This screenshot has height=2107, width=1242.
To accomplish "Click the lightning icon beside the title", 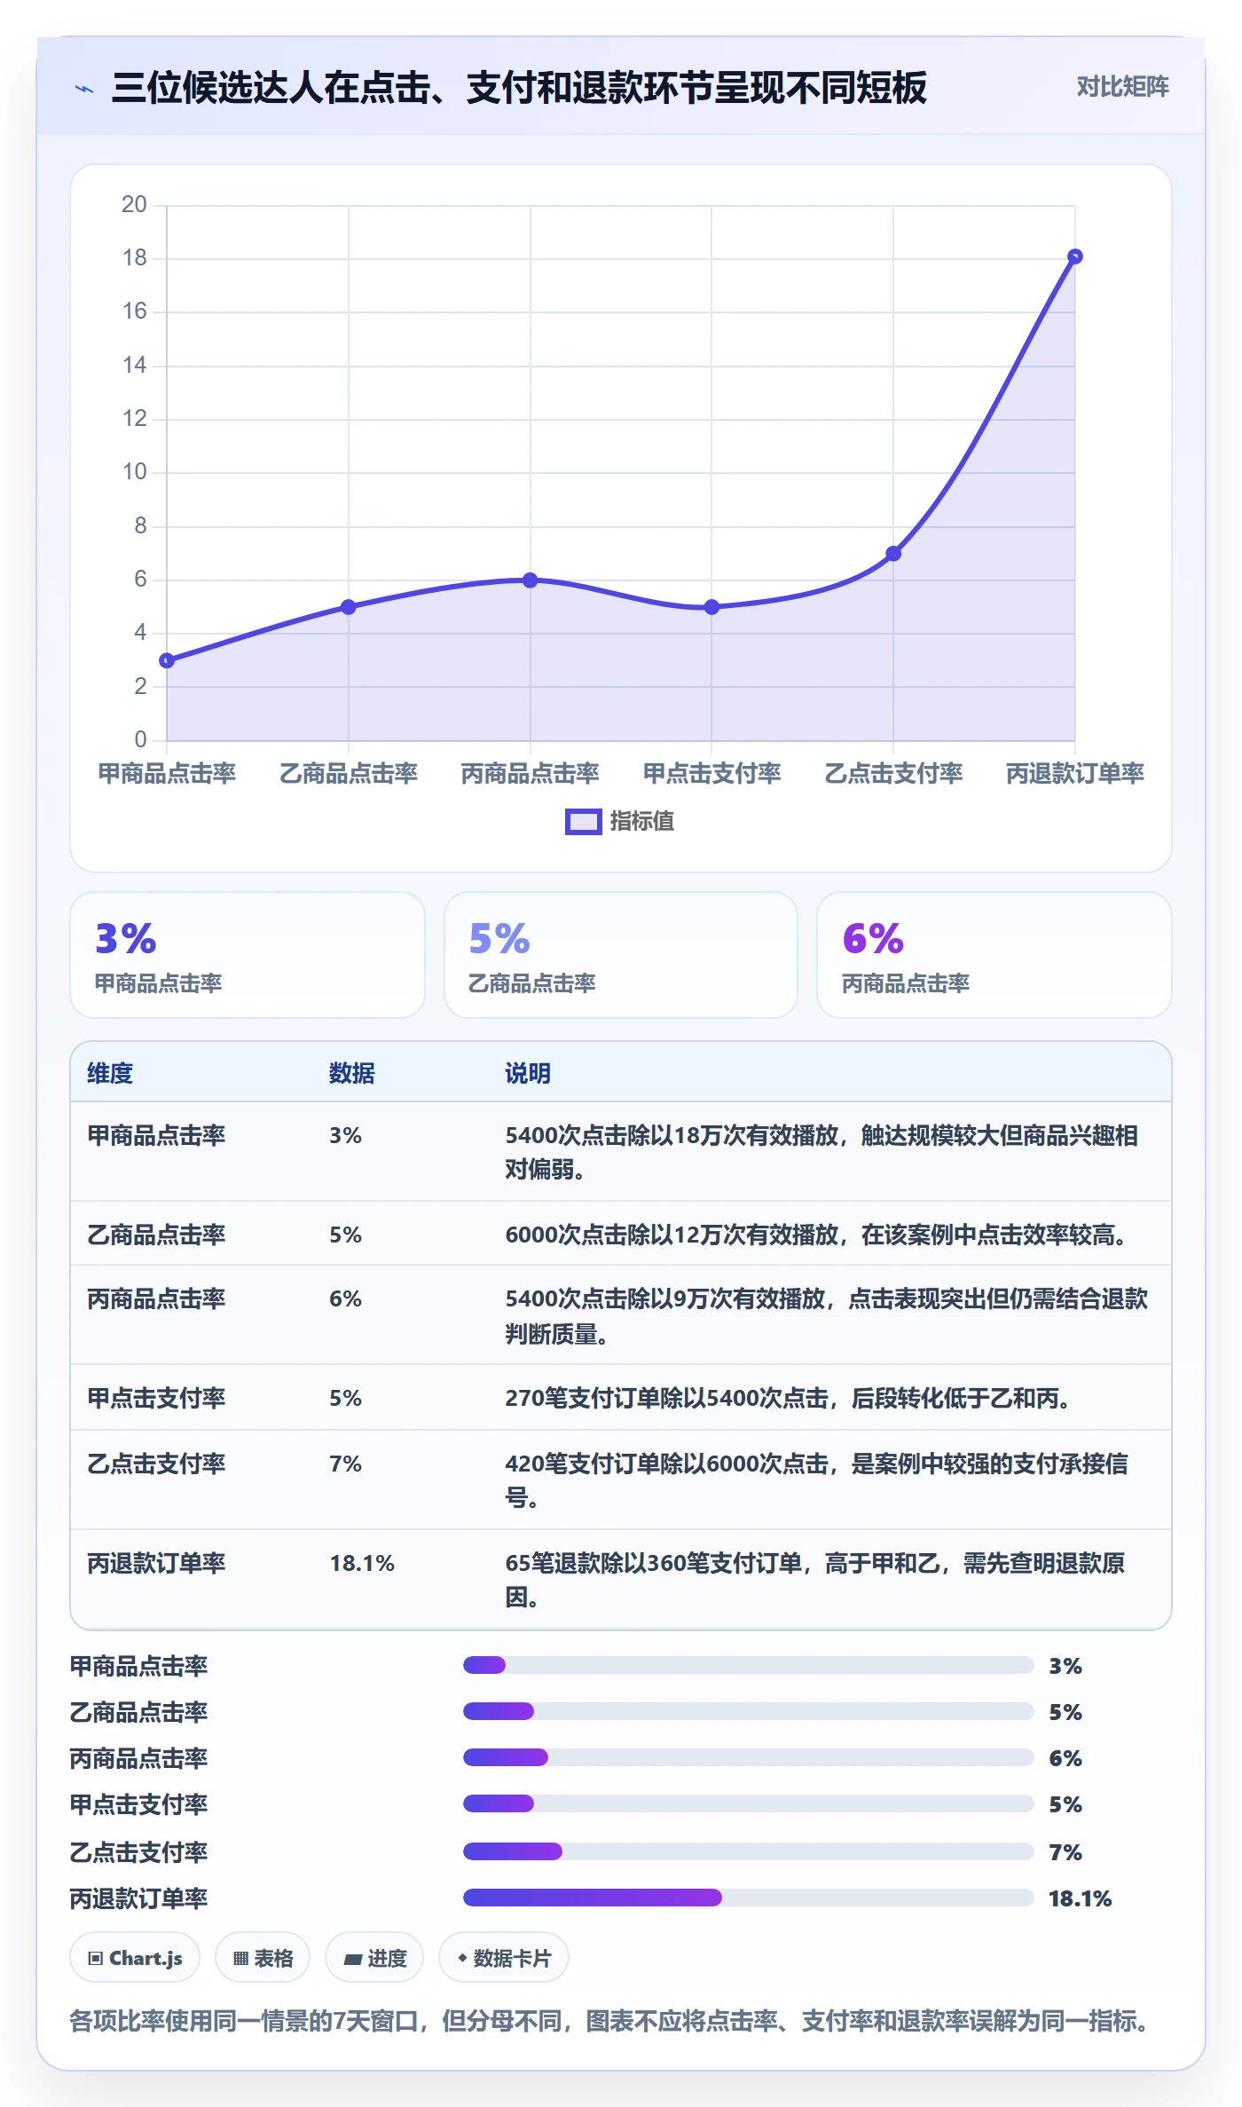I will 84,89.
